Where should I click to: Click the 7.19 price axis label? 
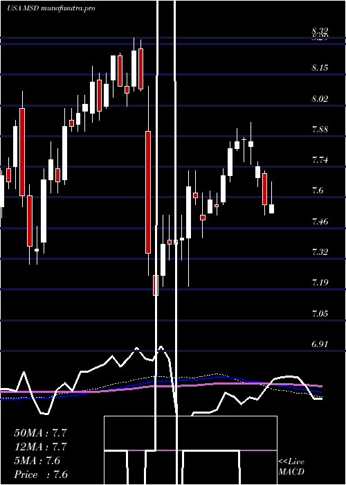pos(320,282)
